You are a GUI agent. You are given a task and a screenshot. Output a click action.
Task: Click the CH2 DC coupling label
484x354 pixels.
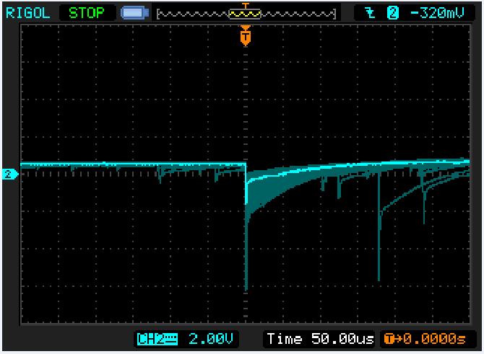pyautogui.click(x=157, y=339)
